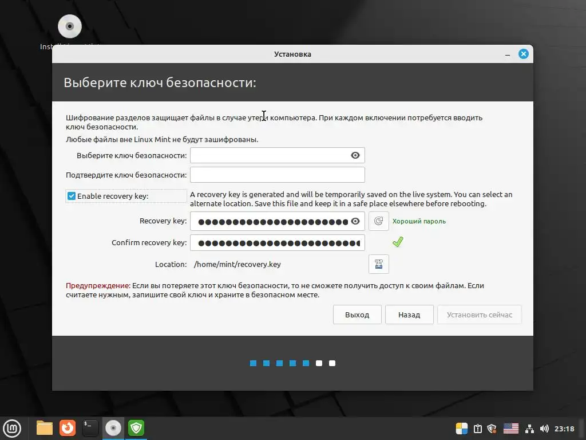The height and width of the screenshot is (440, 586).
Task: Switch to the installer disc taskbar item
Action: click(113, 428)
